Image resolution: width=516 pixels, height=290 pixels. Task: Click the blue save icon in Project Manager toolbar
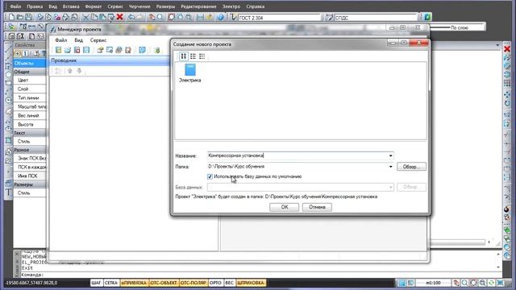(x=86, y=50)
